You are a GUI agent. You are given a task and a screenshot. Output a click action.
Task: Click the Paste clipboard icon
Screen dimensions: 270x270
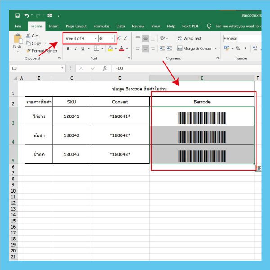(18, 39)
